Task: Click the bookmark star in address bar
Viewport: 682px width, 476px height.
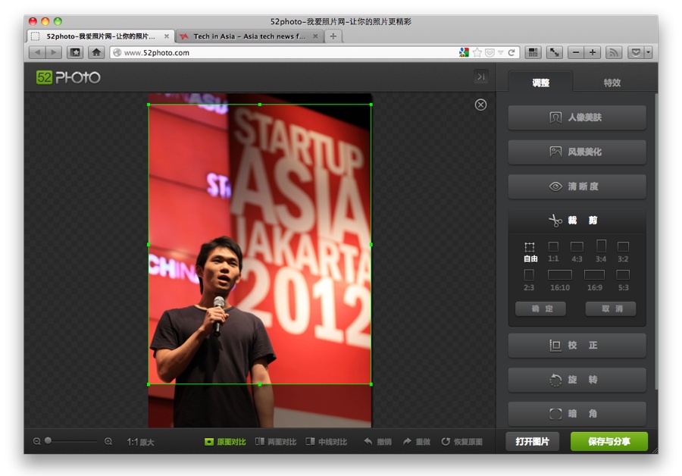Action: tap(477, 52)
